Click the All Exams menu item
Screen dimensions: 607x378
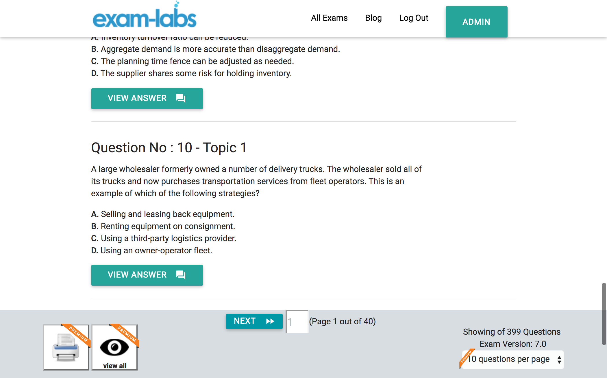coord(329,17)
